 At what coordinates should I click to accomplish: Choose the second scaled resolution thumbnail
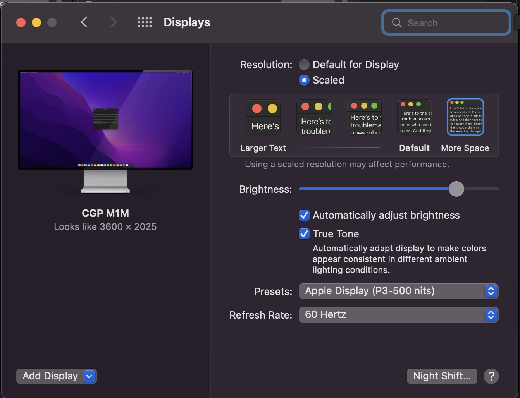(x=314, y=117)
